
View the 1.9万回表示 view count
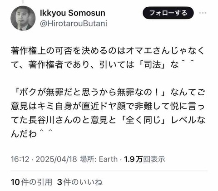144,159
